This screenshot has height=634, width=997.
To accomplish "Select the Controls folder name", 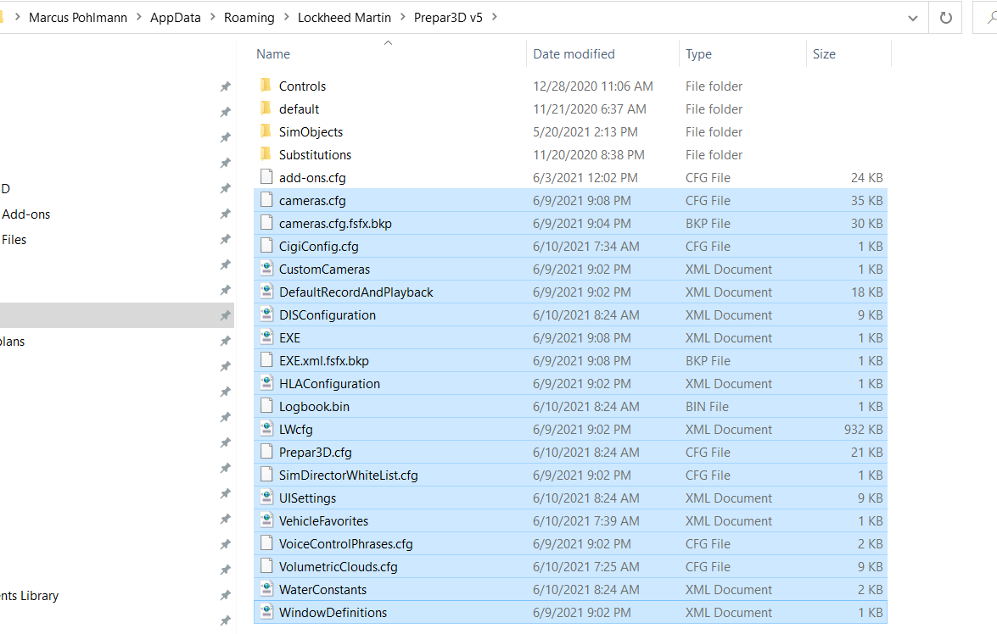I will coord(302,86).
